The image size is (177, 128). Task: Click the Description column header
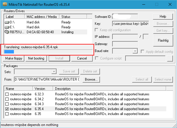(x=110, y=88)
